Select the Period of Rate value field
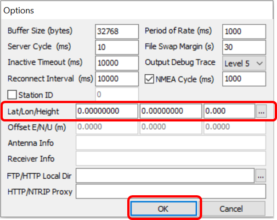 tap(244, 32)
